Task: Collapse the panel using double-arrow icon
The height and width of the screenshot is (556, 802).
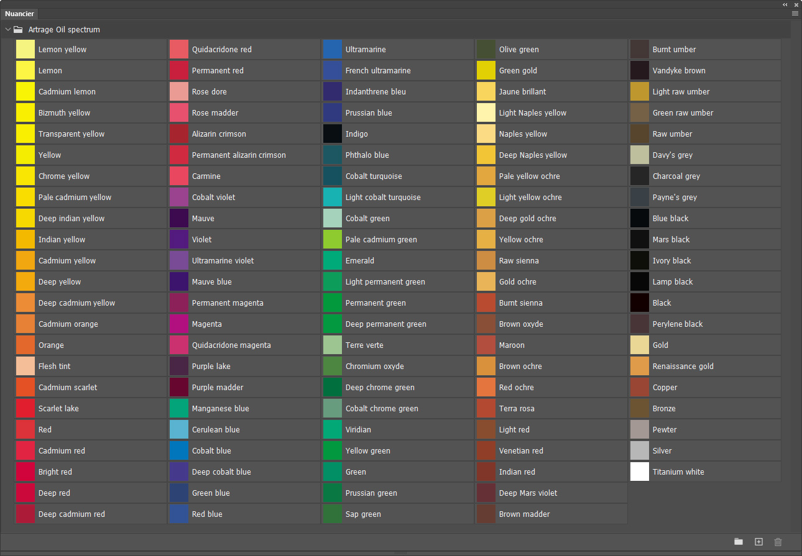Action: [x=785, y=4]
